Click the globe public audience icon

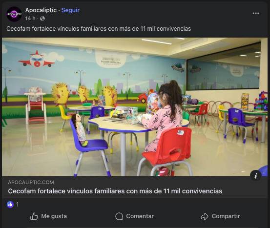(x=42, y=19)
